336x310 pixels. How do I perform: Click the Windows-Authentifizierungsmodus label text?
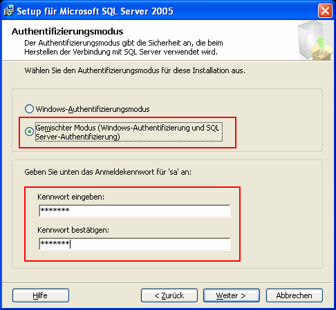[93, 109]
